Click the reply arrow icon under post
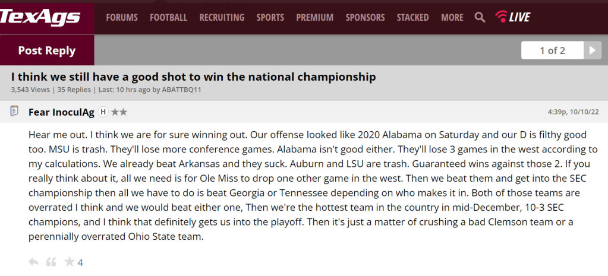This screenshot has height=276, width=608. (34, 262)
